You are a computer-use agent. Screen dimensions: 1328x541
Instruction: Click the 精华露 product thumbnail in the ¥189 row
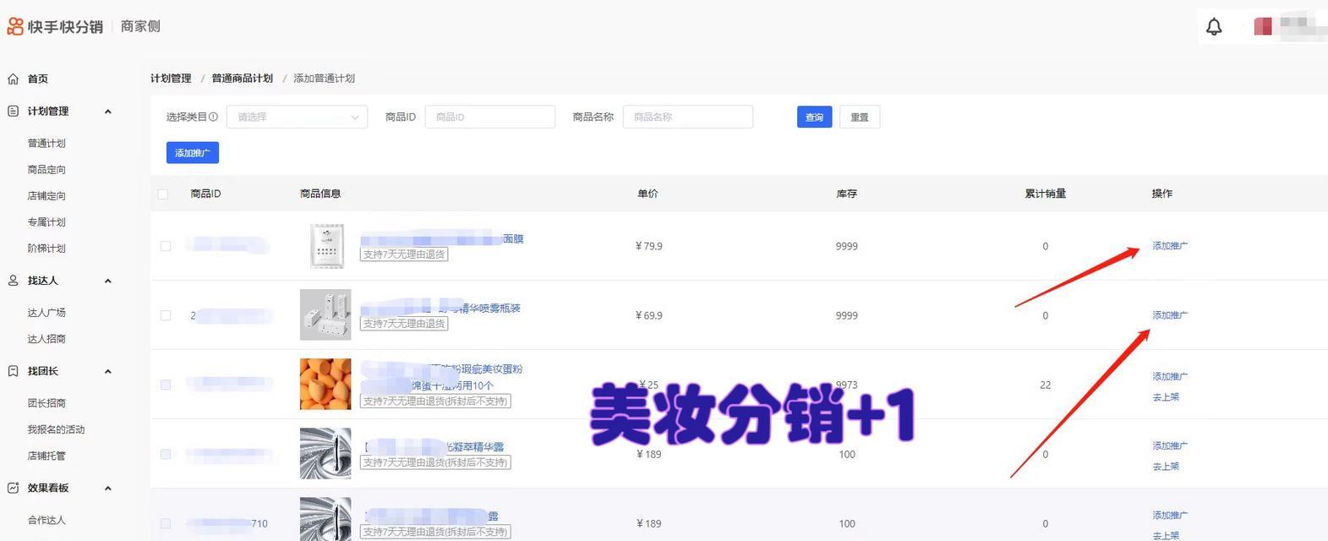coord(325,454)
